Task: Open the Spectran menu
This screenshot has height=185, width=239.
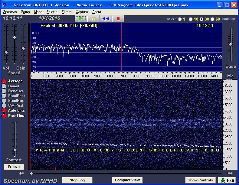Action: 10,12
